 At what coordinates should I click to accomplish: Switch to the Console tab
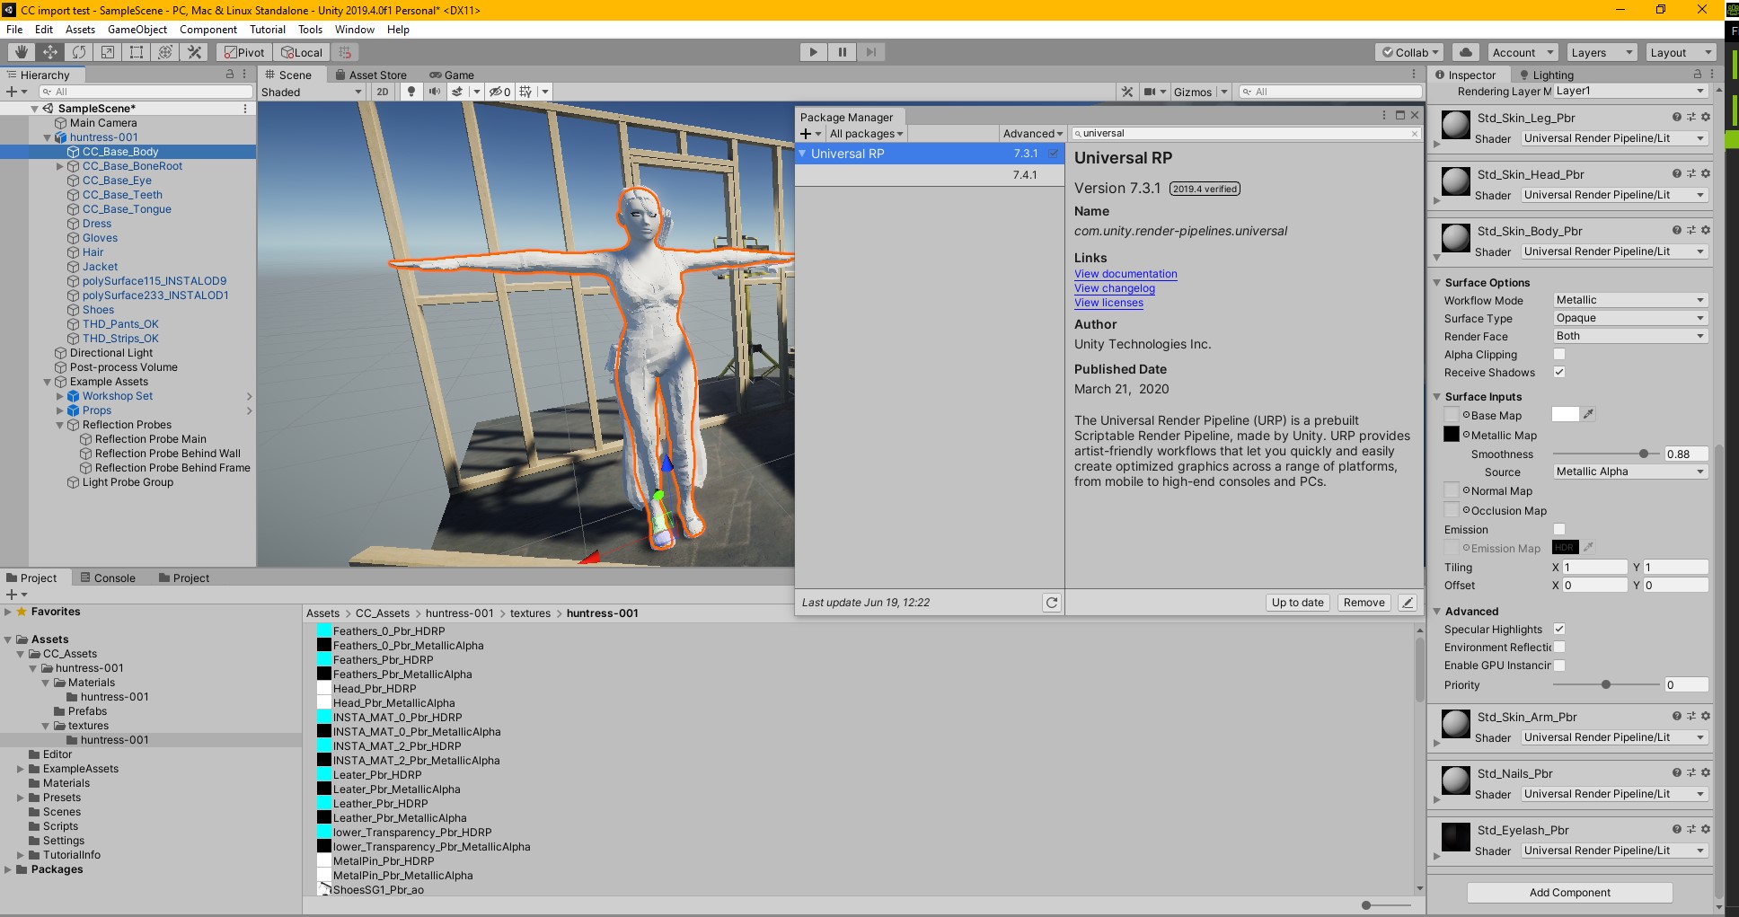tap(109, 578)
